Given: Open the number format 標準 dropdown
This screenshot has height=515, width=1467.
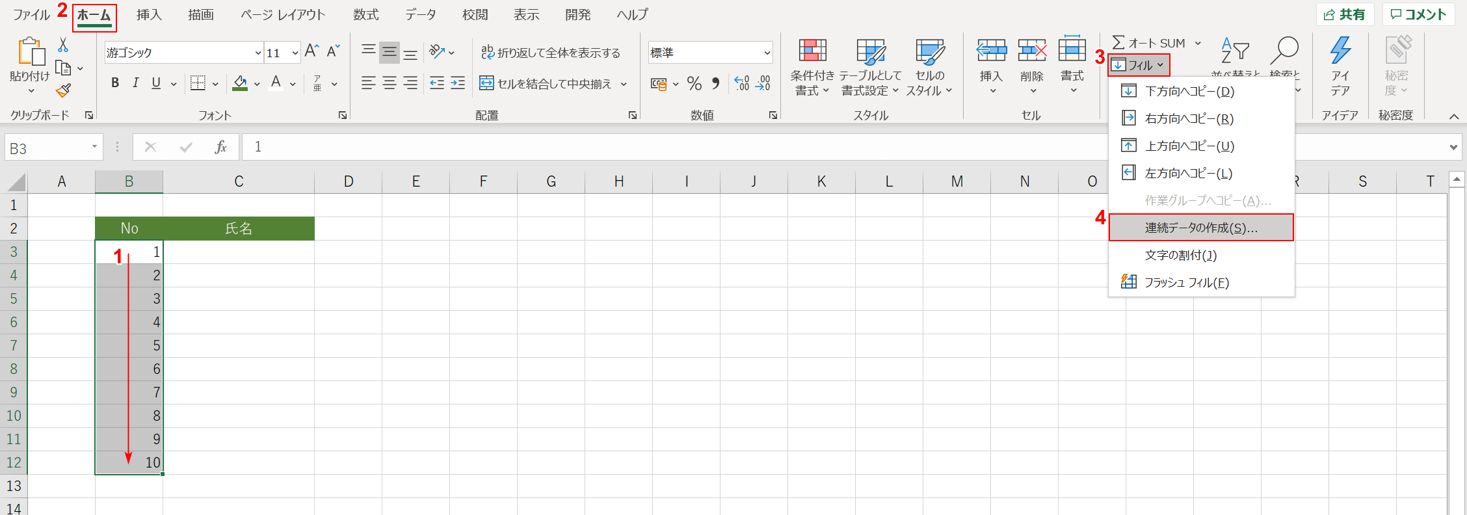Looking at the screenshot, I should 767,53.
